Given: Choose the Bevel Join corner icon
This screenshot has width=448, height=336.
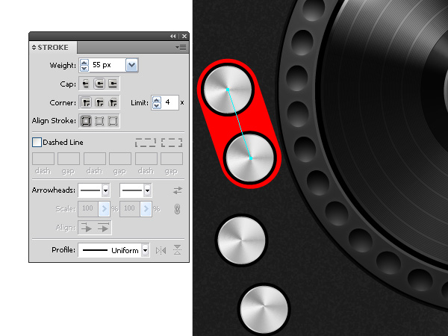Looking at the screenshot, I should tap(113, 102).
